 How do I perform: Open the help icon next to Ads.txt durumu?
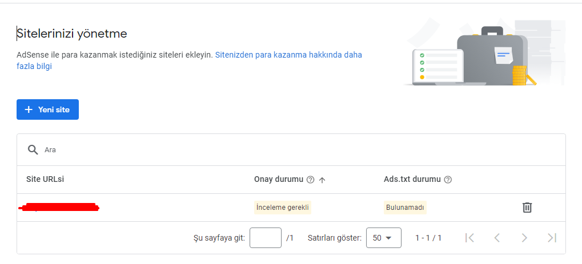coord(448,180)
